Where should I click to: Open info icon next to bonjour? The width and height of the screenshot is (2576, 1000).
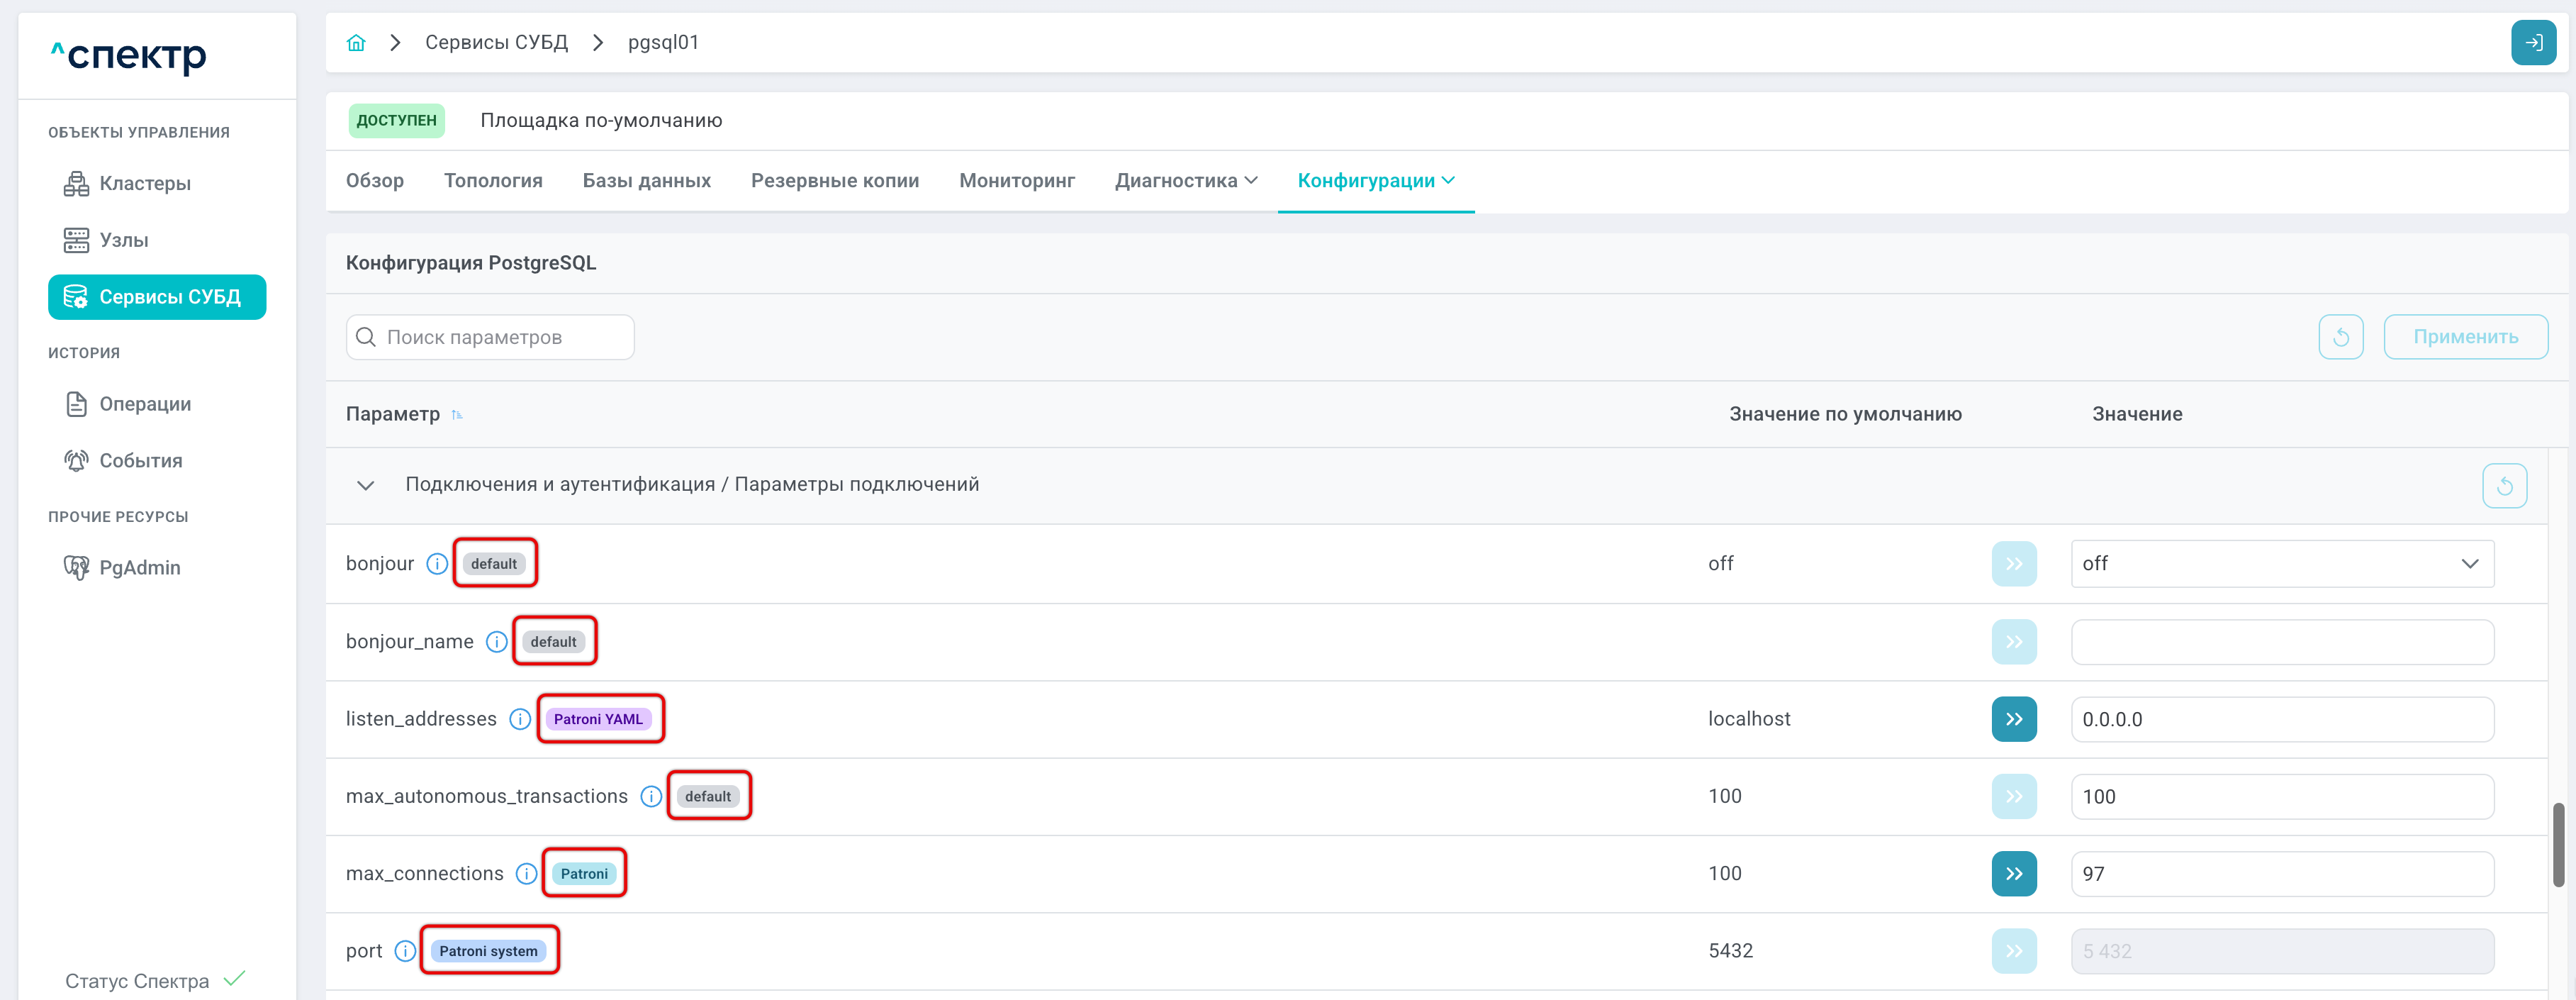[x=437, y=564]
